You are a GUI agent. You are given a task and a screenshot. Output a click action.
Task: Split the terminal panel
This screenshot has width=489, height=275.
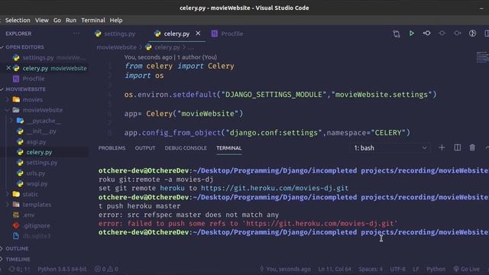457,147
